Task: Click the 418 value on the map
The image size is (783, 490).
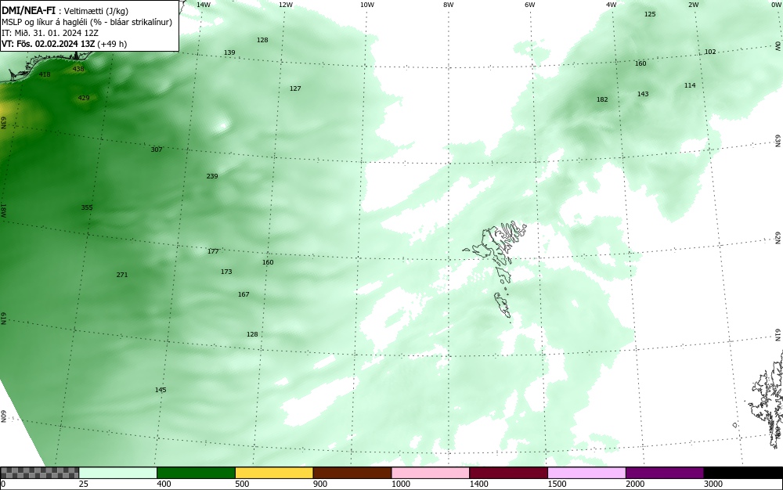Action: click(45, 74)
